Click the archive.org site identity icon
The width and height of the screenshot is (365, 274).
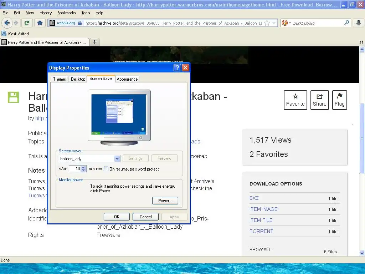pos(52,23)
